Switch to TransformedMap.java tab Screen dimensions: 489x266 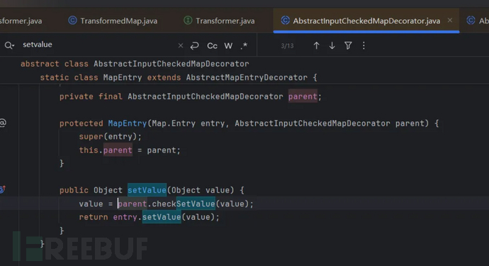[113, 21]
